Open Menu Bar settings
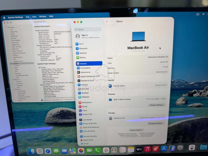 point(84,89)
